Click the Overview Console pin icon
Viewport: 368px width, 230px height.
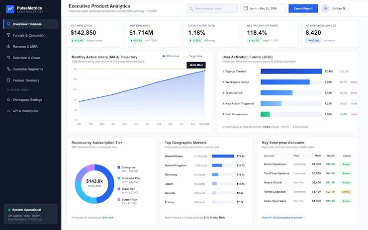click(x=8, y=24)
